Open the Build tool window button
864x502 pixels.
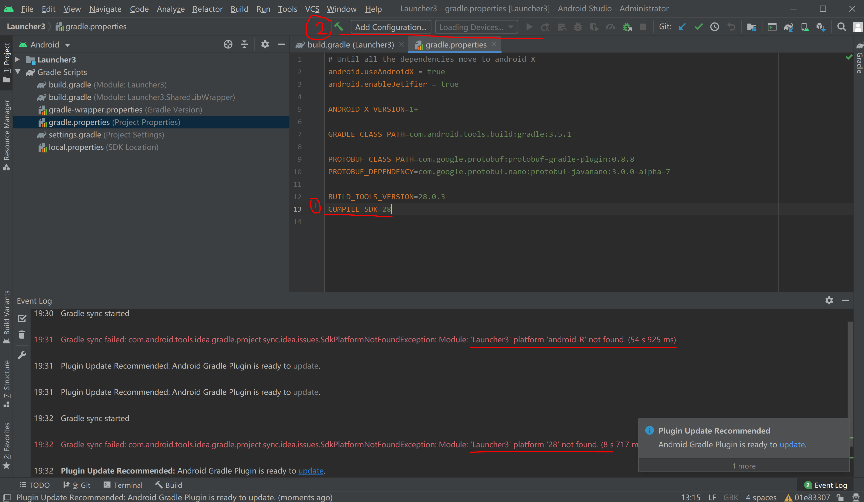point(169,485)
